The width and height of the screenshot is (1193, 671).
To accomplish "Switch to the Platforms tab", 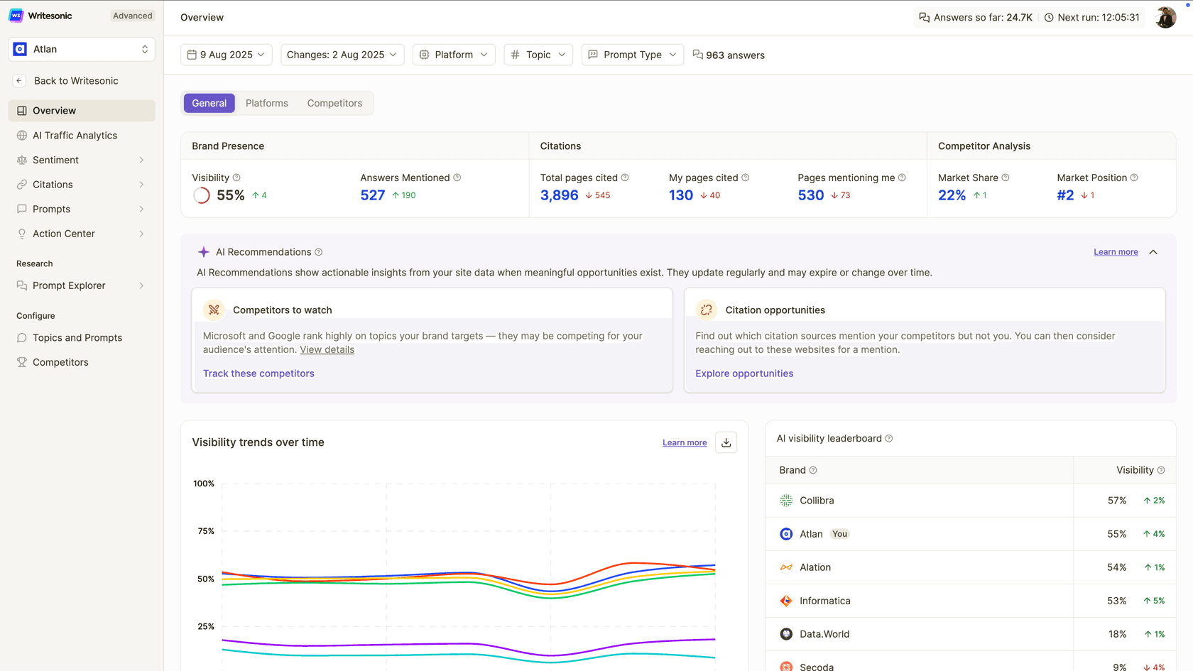I will [267, 103].
